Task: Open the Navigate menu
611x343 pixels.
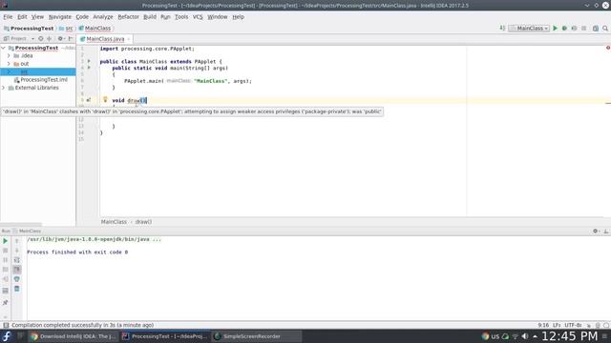Action: click(x=59, y=17)
